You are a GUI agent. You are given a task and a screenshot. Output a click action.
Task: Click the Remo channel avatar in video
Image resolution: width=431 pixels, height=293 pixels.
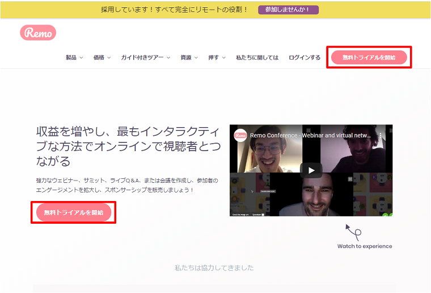(240, 135)
